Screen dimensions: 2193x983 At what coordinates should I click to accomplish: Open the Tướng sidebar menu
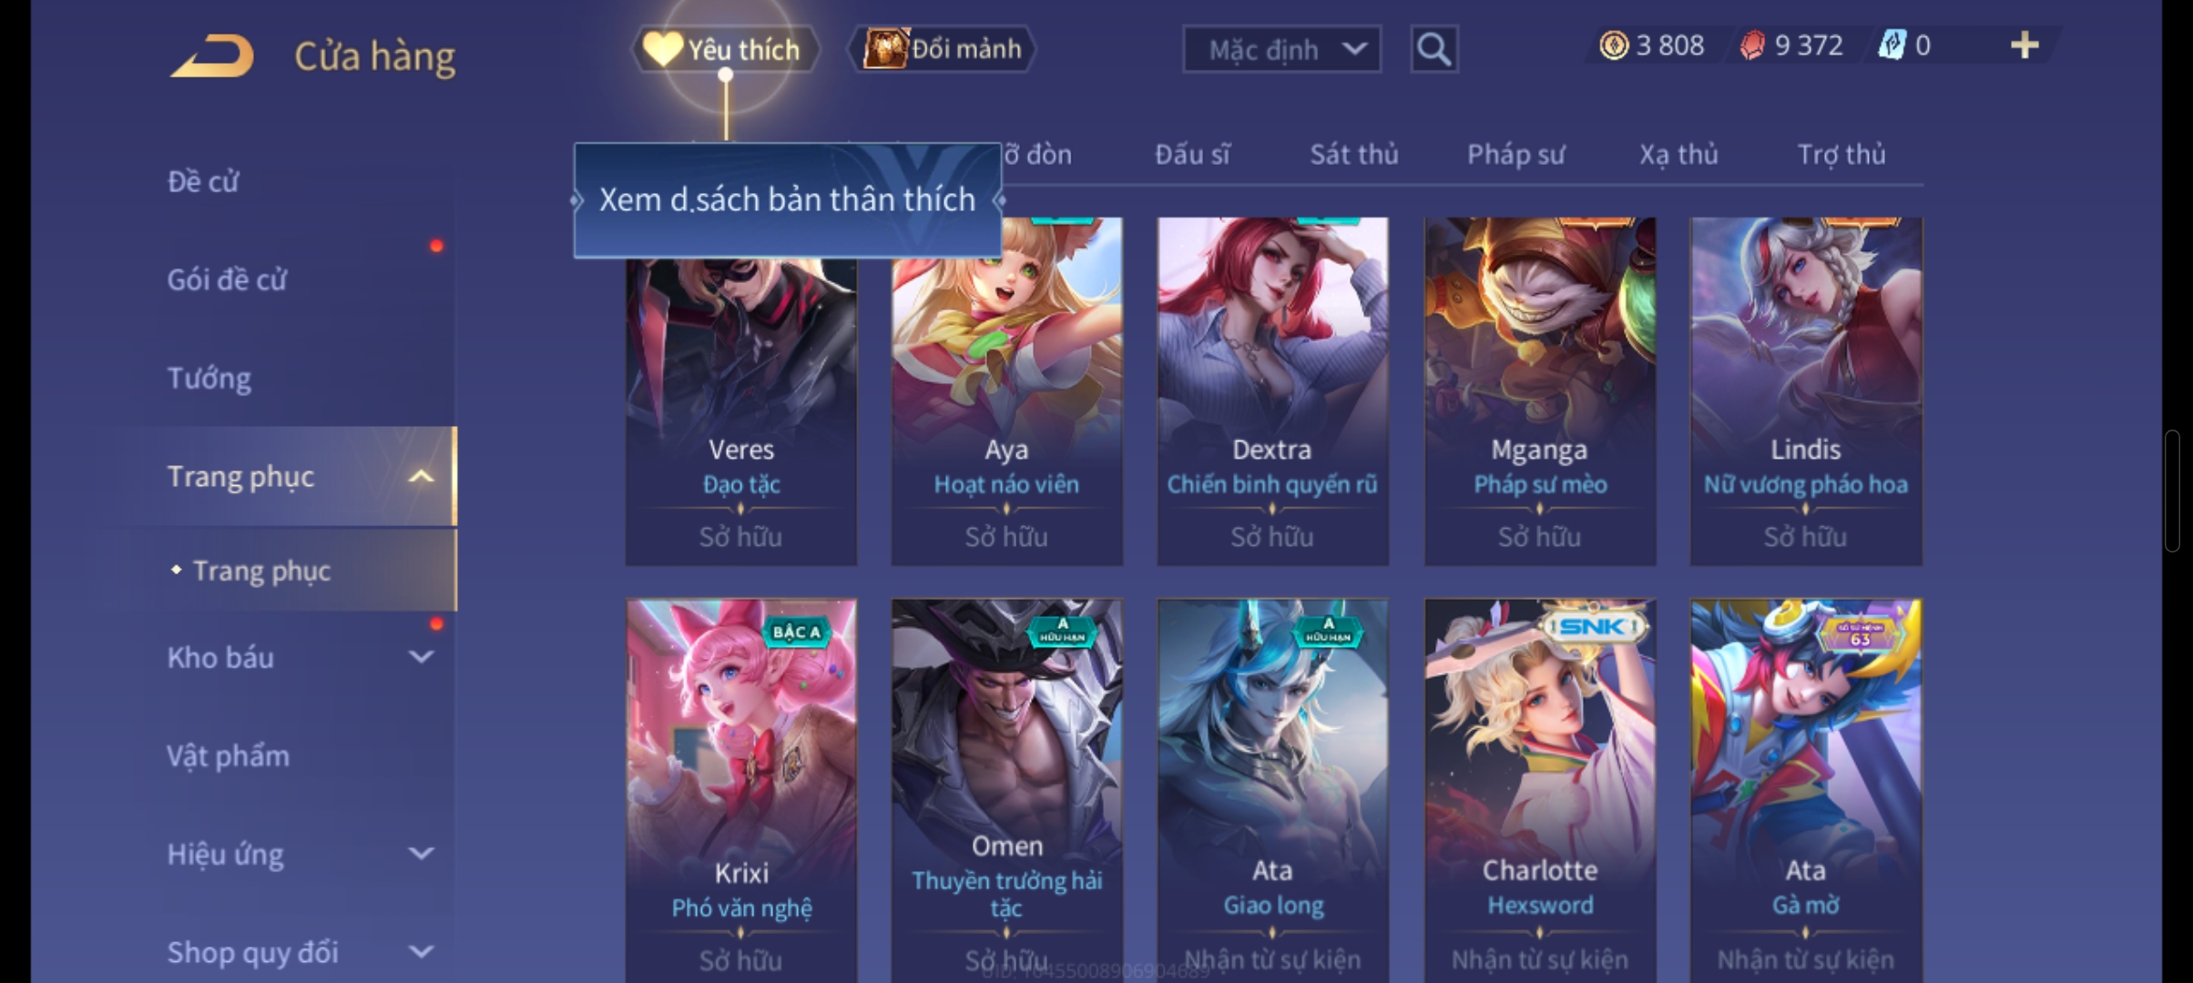tap(209, 378)
